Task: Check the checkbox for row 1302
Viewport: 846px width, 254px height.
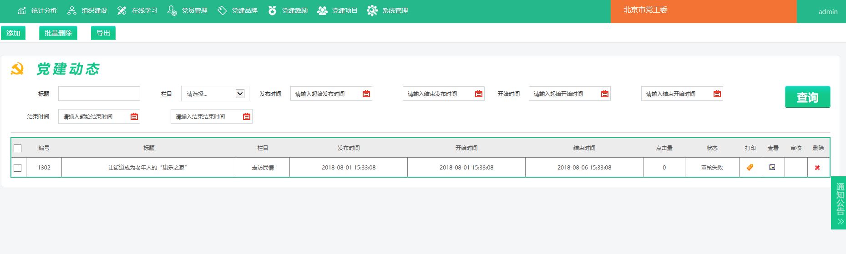Action: coord(18,168)
